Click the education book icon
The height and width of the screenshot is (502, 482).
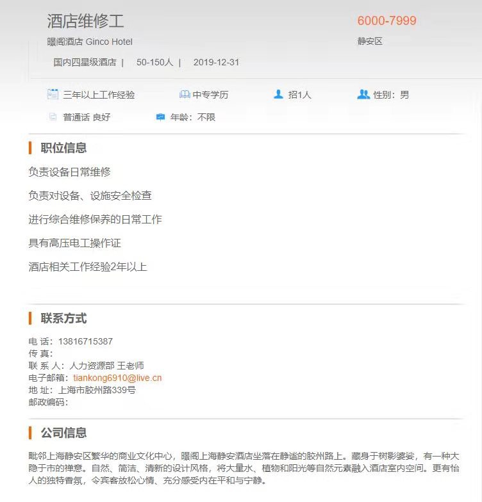coord(185,95)
